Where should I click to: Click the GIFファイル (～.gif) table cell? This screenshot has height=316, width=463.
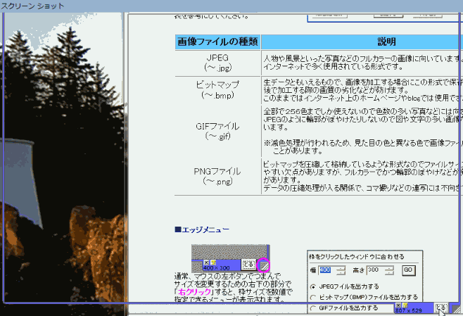(x=217, y=131)
